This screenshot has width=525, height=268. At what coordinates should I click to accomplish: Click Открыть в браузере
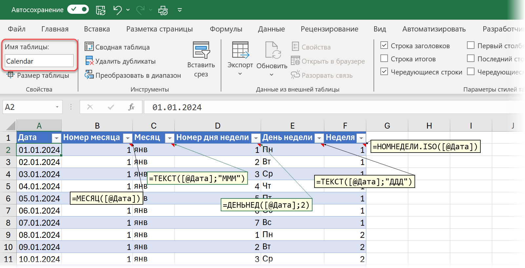[328, 61]
